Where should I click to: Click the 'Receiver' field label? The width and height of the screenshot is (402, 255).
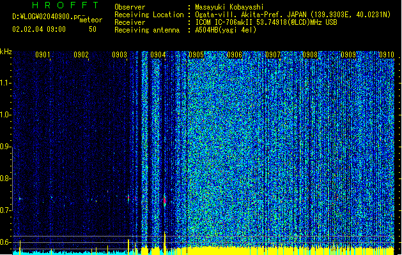tap(130, 22)
